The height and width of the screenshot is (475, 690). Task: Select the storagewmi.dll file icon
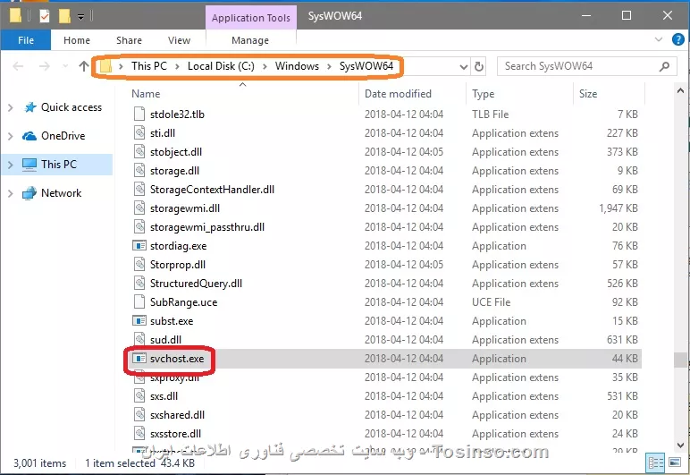coord(139,208)
